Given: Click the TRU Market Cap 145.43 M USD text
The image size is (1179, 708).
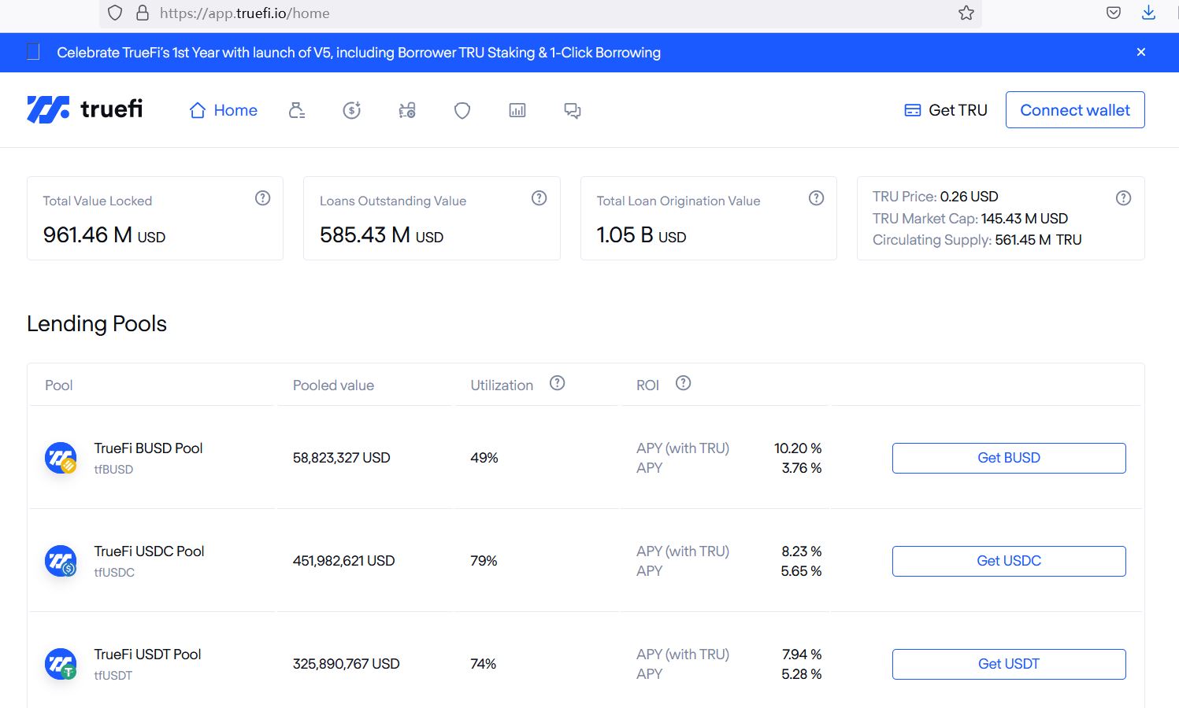Looking at the screenshot, I should [970, 219].
